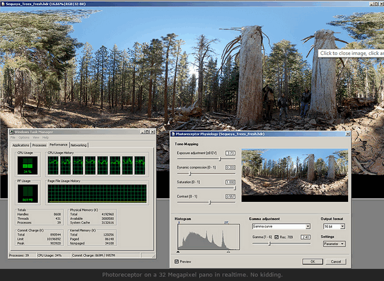
Task: Click the Exposure adjustment value field
Action: pyautogui.click(x=230, y=153)
